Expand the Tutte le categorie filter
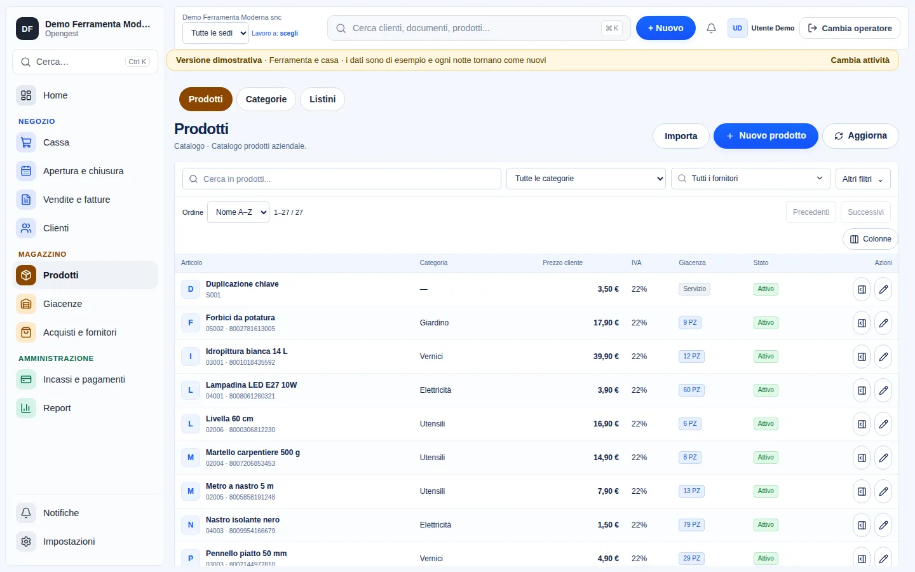The width and height of the screenshot is (915, 572). (586, 179)
